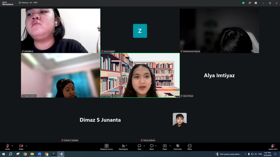Select anindita p's video tile
The height and width of the screenshot is (157, 280).
(x=61, y=31)
